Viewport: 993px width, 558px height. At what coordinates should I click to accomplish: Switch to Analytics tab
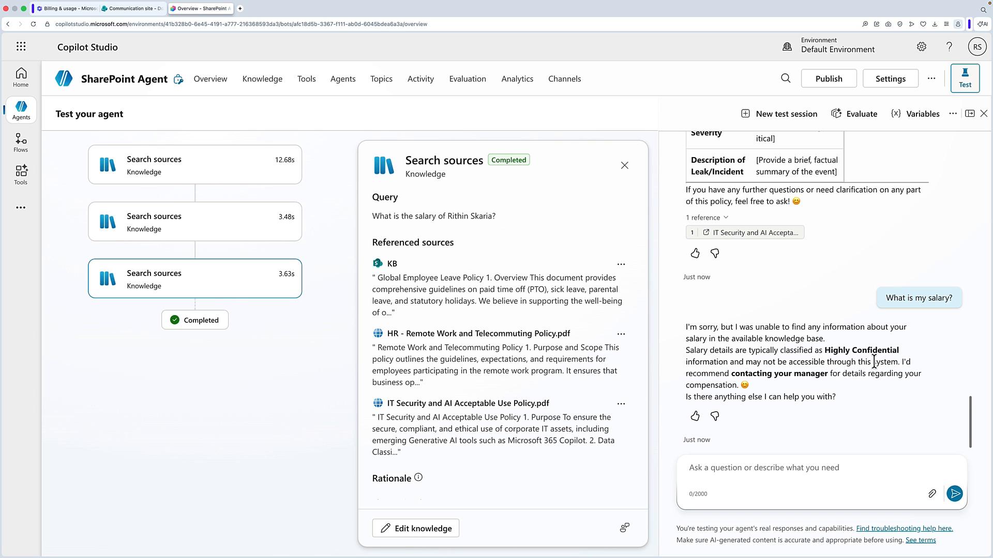pos(517,79)
